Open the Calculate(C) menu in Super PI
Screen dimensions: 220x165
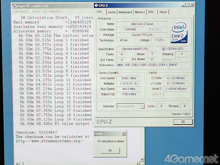(x=21, y=11)
